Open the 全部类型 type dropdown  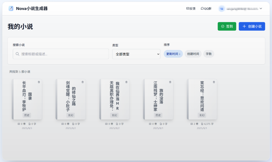[136, 54]
